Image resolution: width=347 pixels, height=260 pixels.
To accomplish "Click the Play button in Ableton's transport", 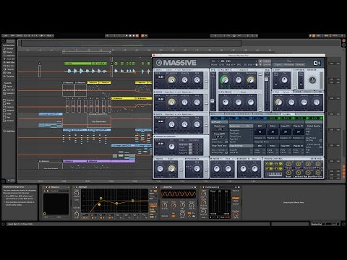I will coord(127,35).
